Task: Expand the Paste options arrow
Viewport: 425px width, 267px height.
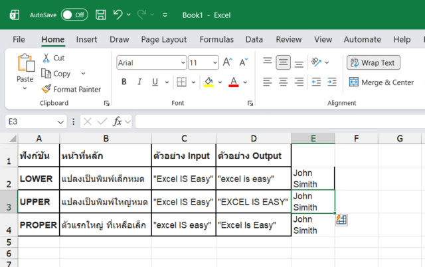Action: click(x=25, y=88)
